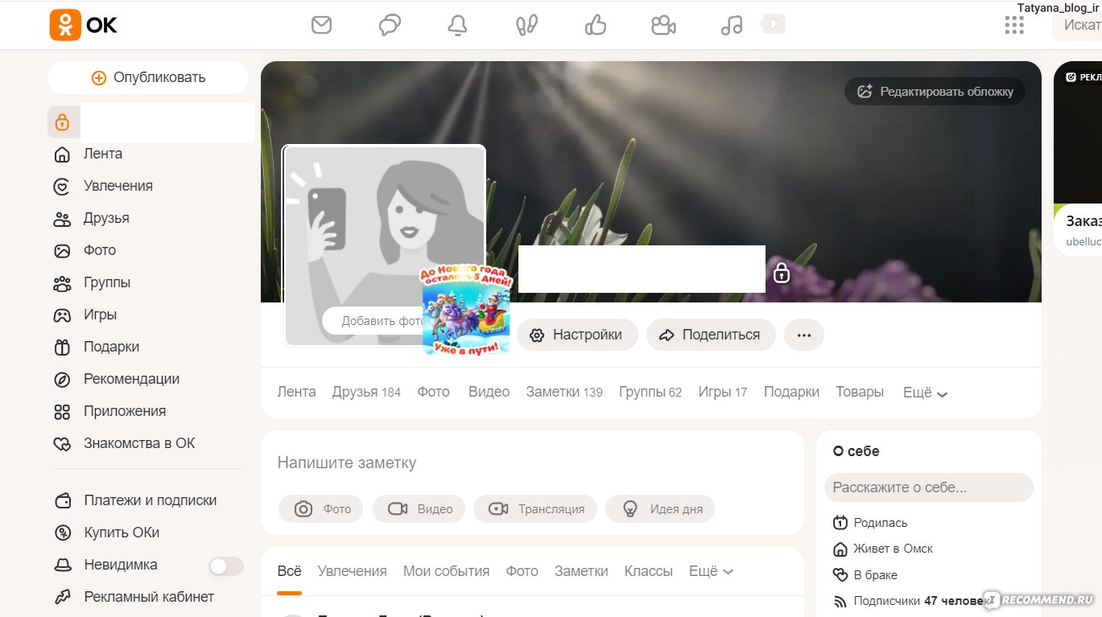Click Редактировать обложку on cover photo
The image size is (1102, 617).
(x=935, y=92)
